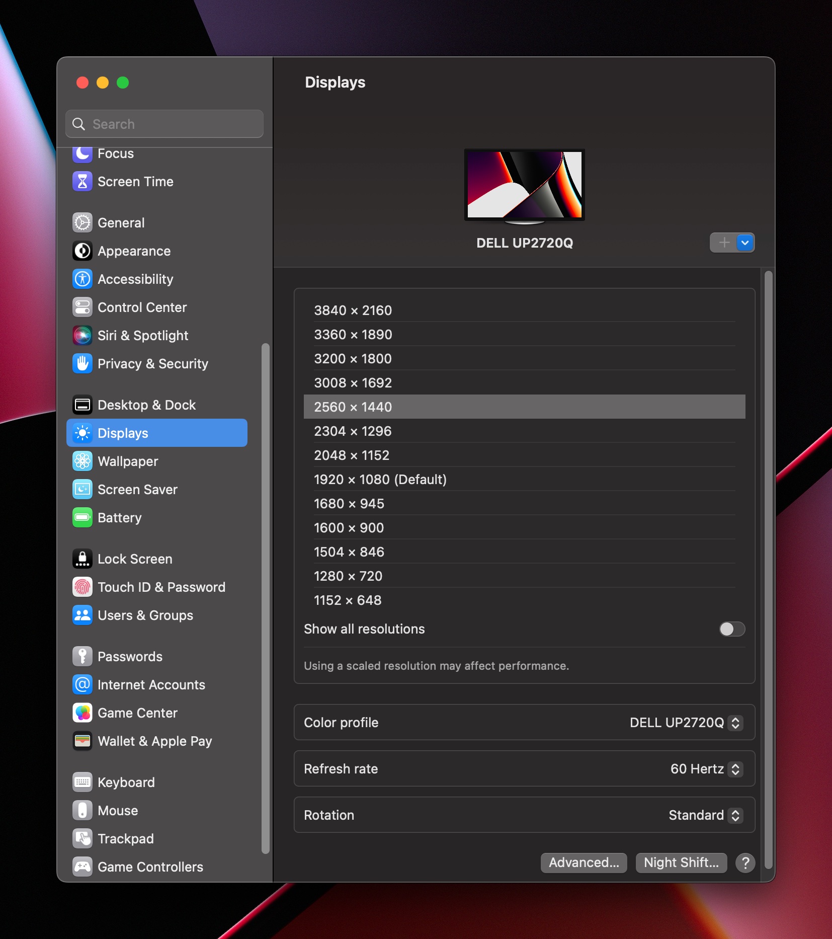The image size is (832, 939).
Task: Go to Accessibility settings pane
Action: (157, 279)
